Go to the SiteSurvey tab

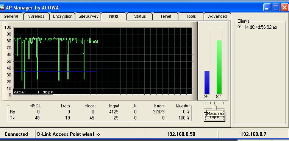click(x=89, y=16)
